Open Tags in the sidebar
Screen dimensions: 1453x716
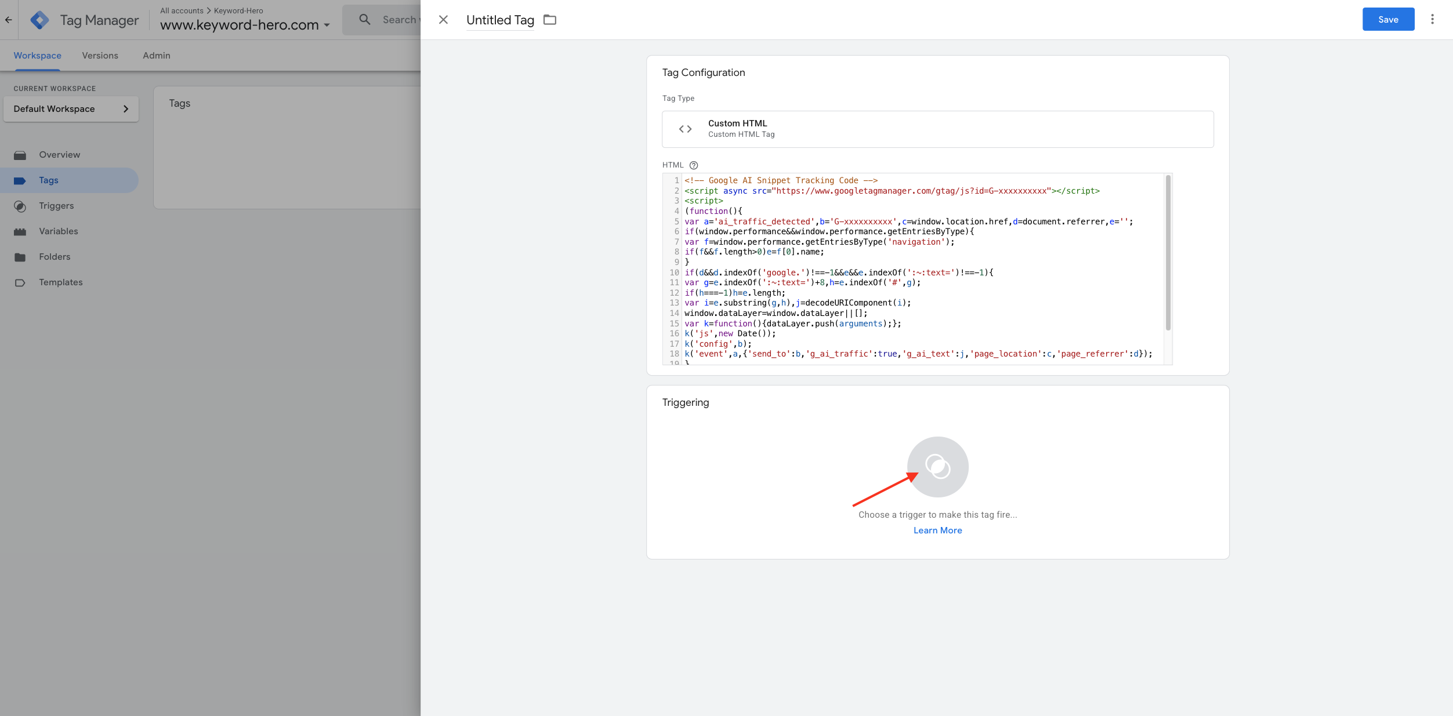tap(69, 180)
